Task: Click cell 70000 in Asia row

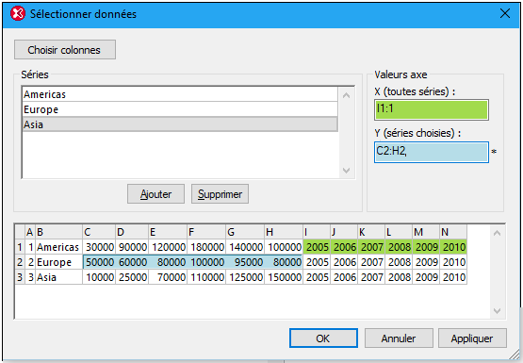Action: (168, 277)
